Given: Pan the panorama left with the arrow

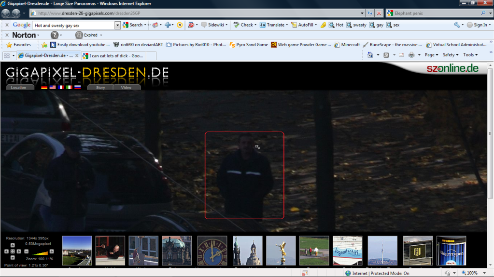Looking at the screenshot, I should pos(6,251).
